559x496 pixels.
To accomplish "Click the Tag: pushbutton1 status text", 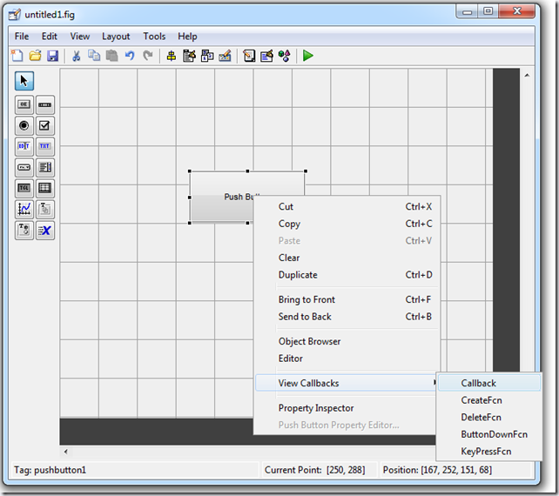I will pos(50,470).
